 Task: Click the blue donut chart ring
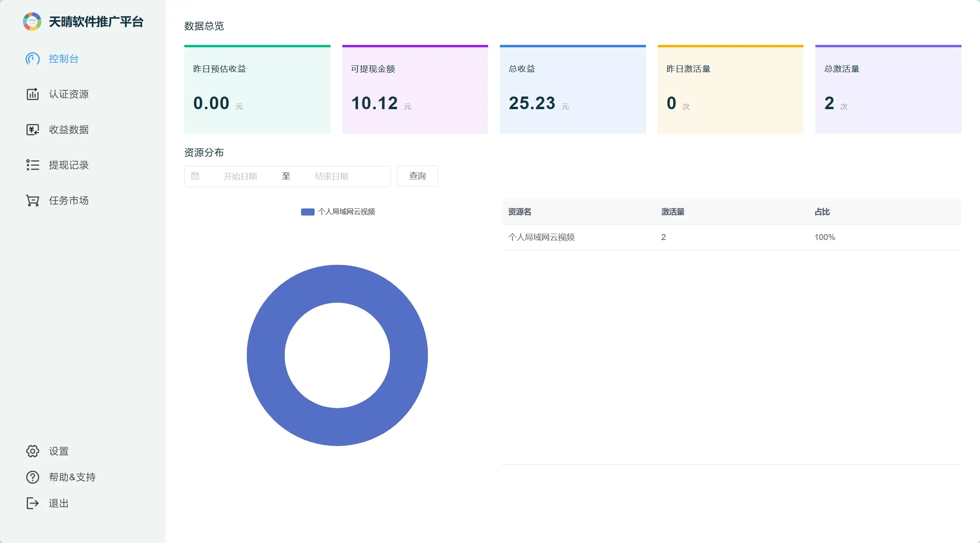click(x=265, y=355)
